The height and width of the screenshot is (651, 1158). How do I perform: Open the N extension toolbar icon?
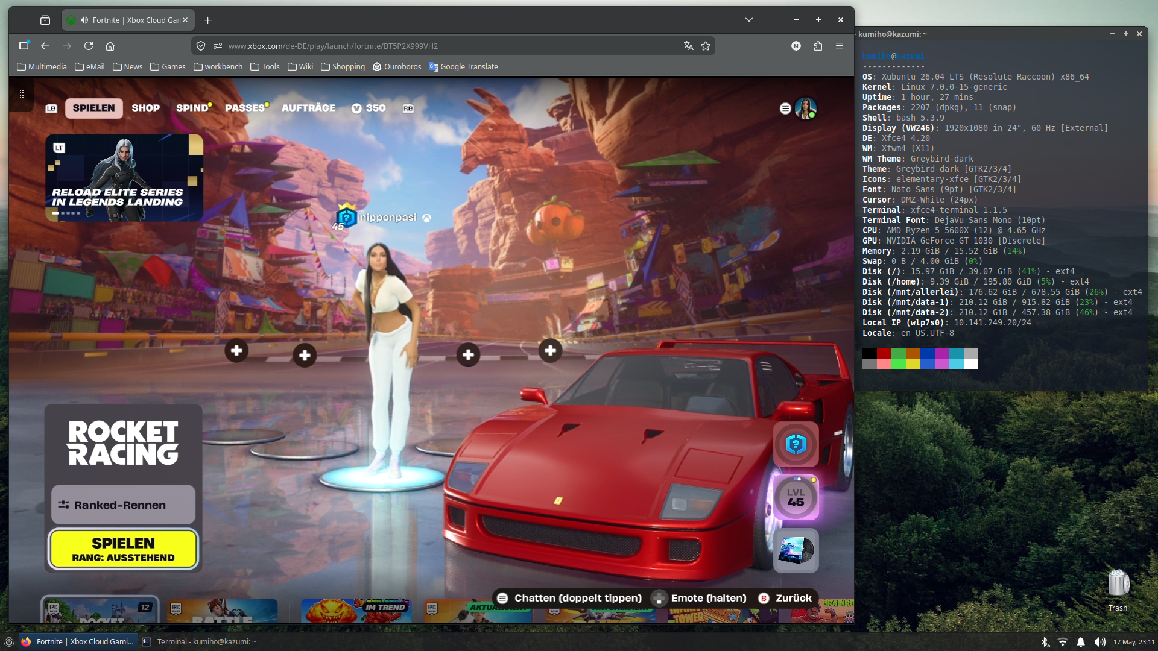pyautogui.click(x=796, y=46)
